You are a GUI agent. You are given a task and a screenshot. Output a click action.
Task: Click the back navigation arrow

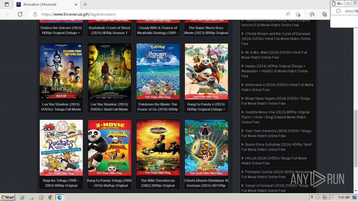click(x=8, y=14)
